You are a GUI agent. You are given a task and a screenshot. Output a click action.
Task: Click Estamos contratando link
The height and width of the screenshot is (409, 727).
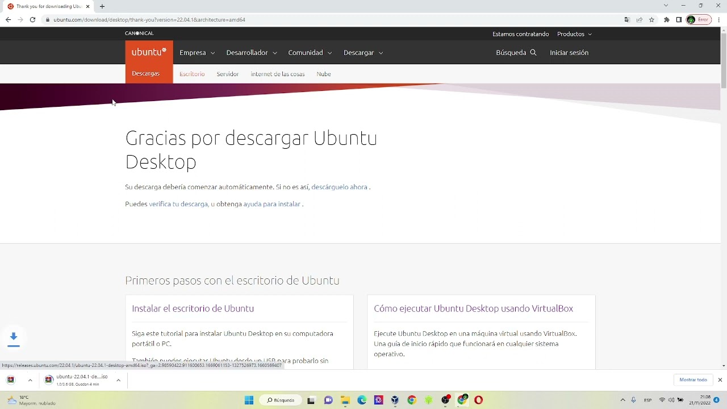coord(520,34)
